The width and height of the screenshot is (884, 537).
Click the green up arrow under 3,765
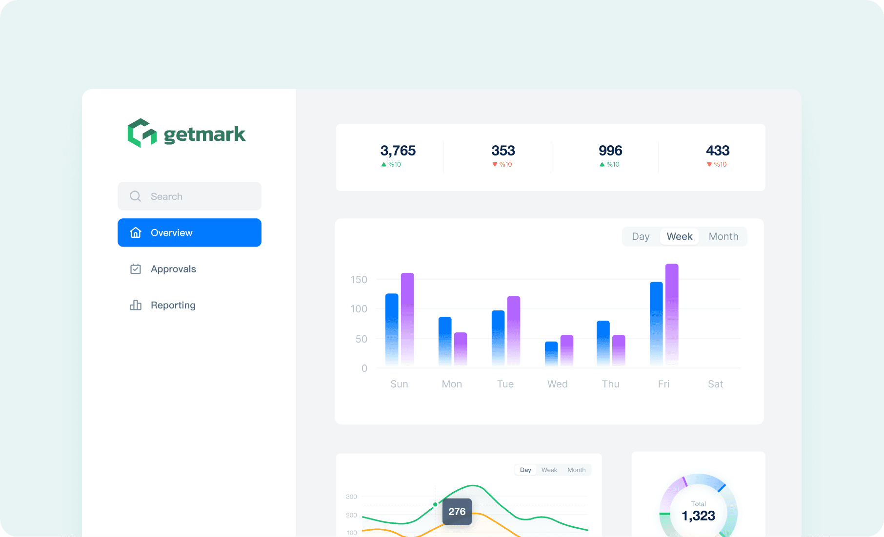tap(383, 165)
